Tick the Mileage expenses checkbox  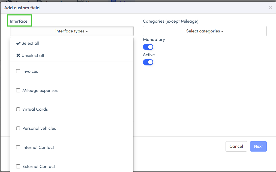pos(18,90)
